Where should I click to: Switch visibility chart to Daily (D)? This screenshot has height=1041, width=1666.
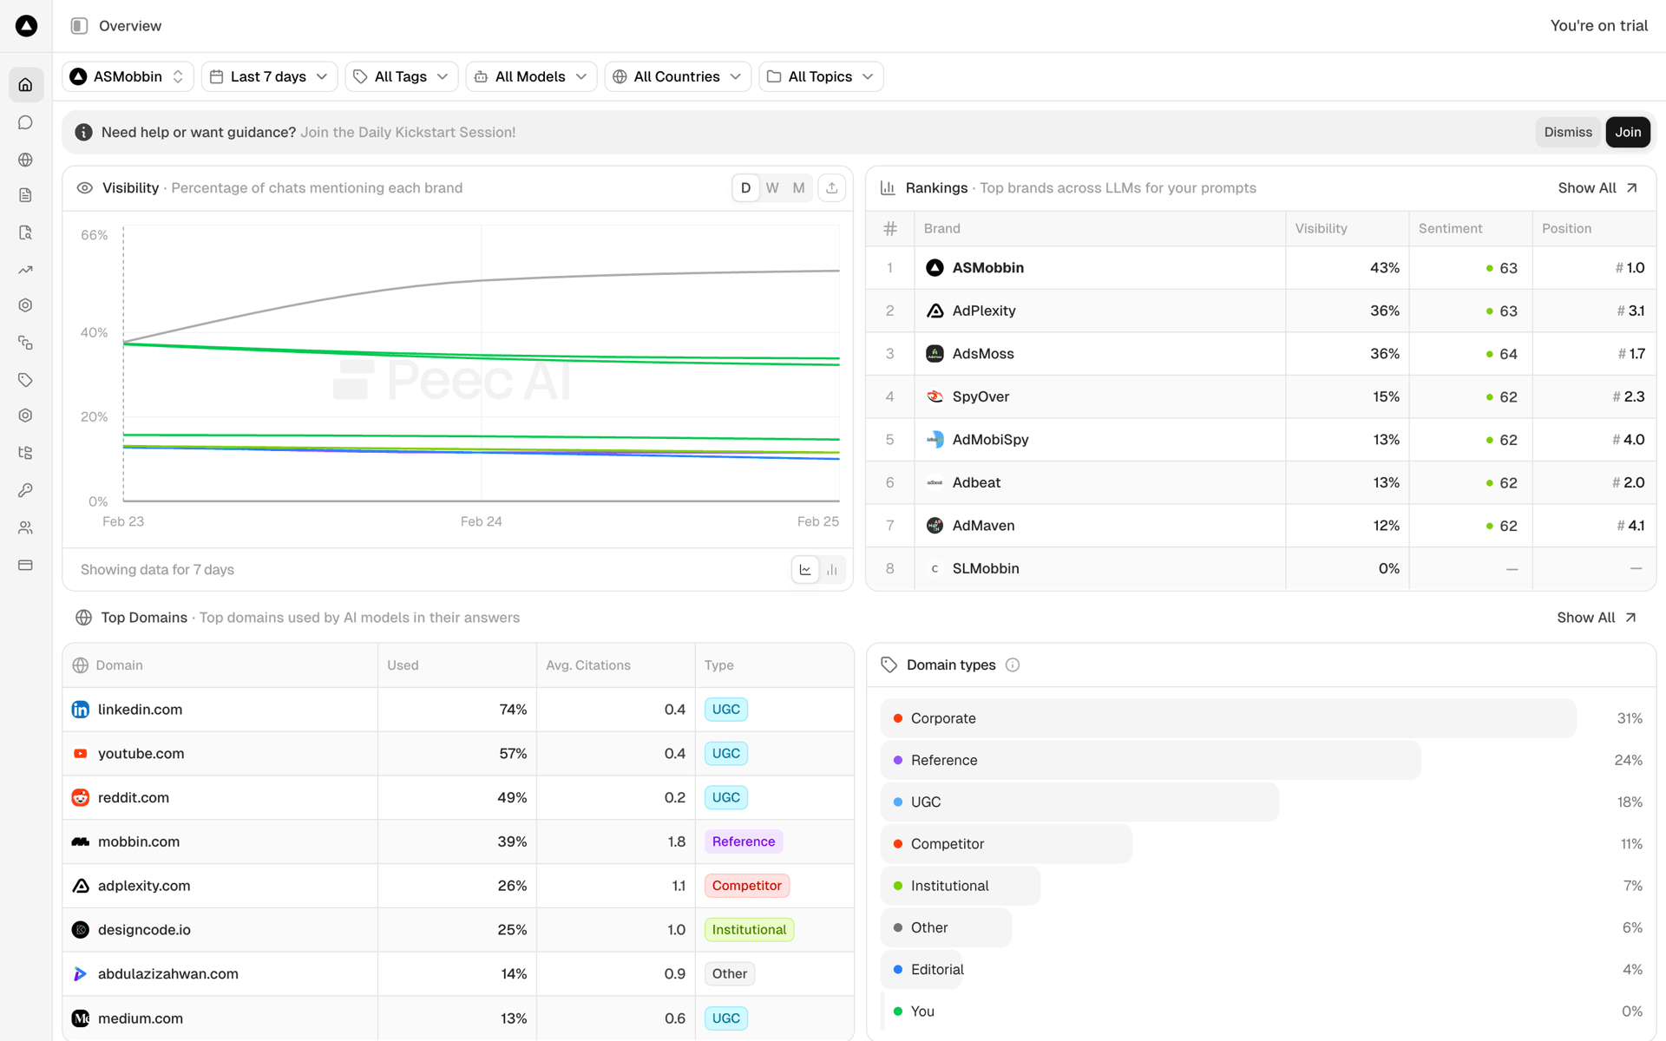[745, 188]
